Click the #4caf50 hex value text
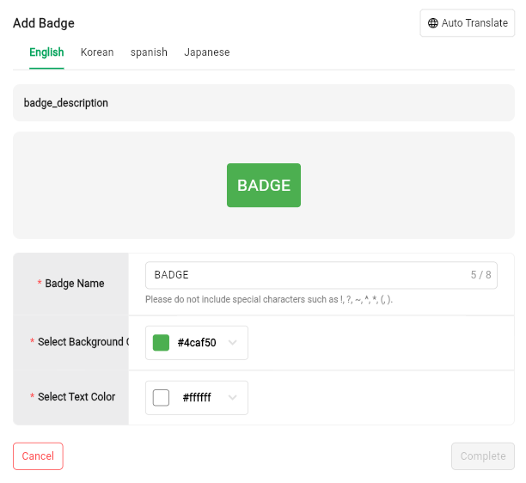Screen dimensions: 526x483 click(197, 343)
